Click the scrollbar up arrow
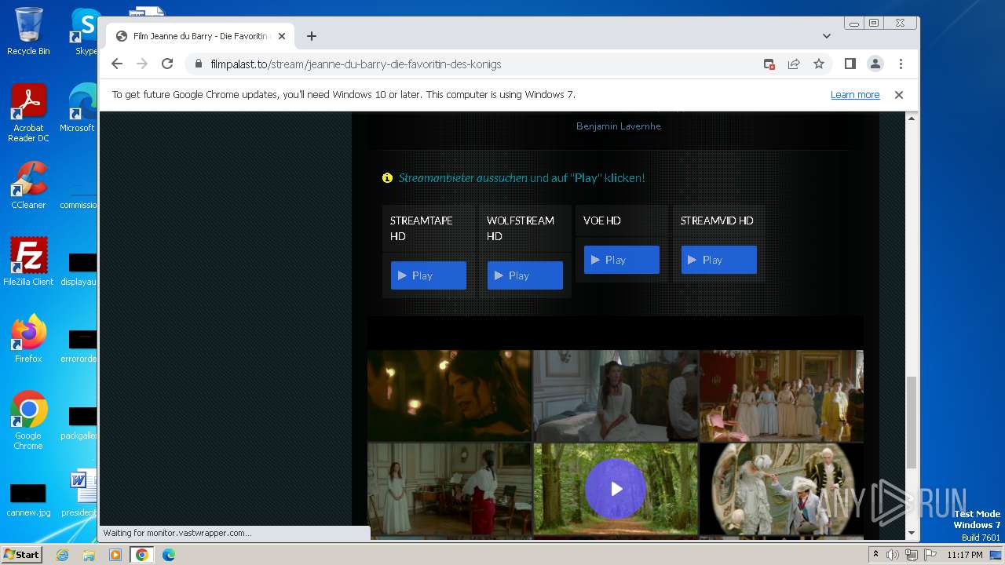Viewport: 1005px width, 565px height. (912, 118)
